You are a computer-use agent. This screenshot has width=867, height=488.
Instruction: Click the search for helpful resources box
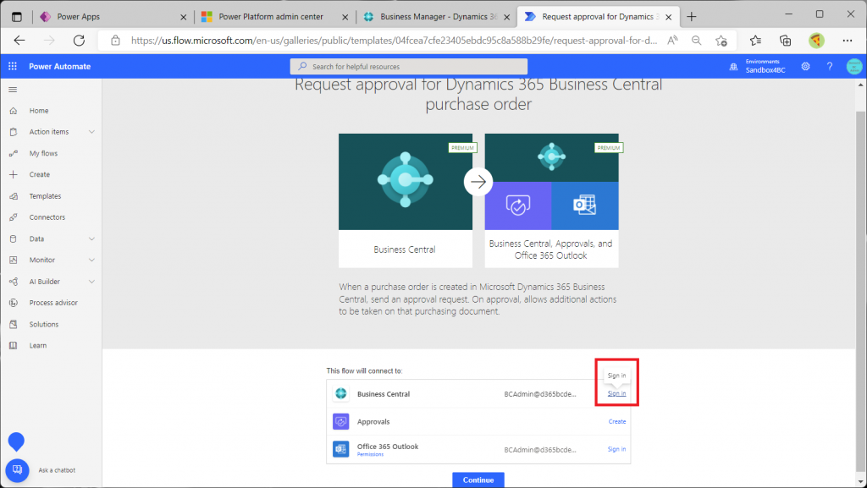[409, 66]
